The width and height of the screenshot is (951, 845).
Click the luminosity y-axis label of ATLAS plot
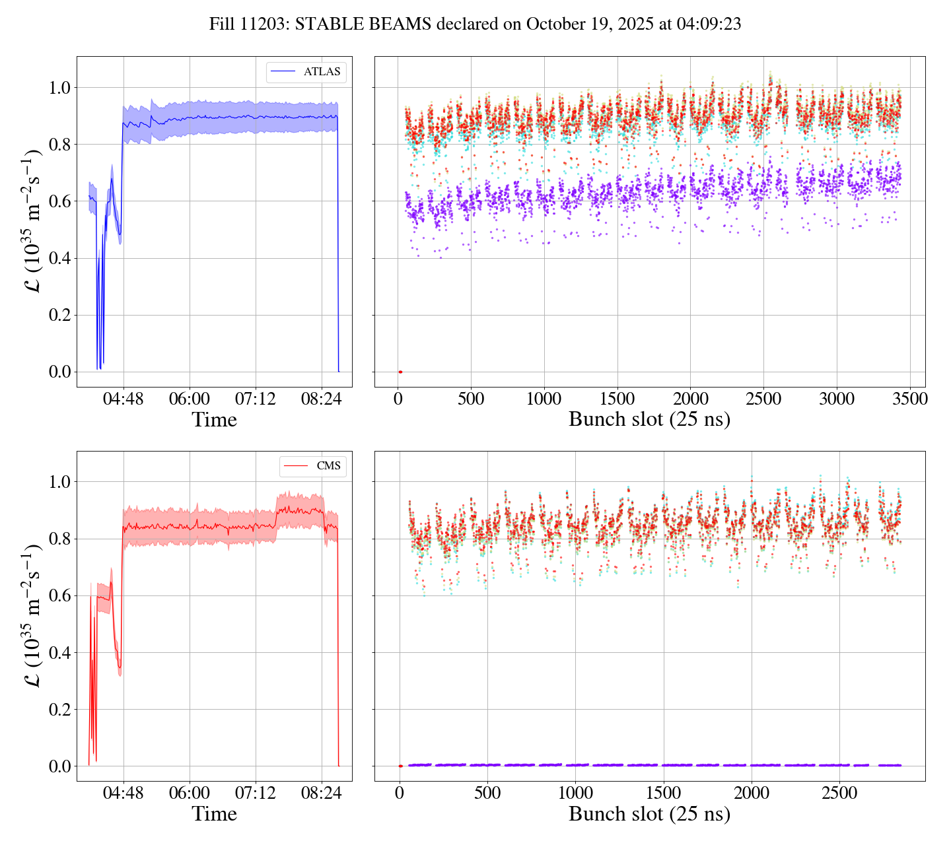32,221
